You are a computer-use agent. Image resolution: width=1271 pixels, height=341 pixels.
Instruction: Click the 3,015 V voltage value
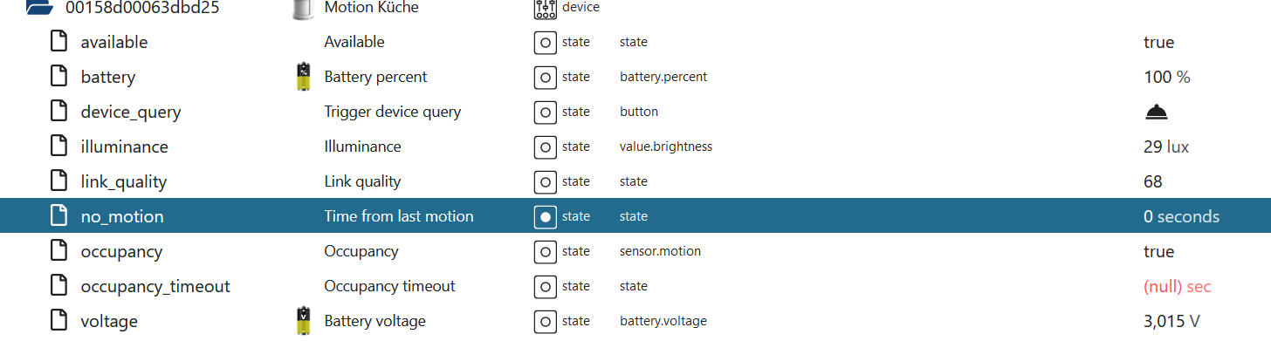1171,321
